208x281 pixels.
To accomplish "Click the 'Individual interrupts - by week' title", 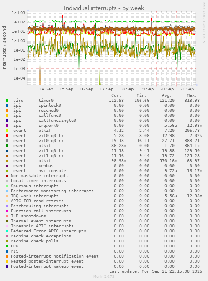I will [x=104, y=8].
